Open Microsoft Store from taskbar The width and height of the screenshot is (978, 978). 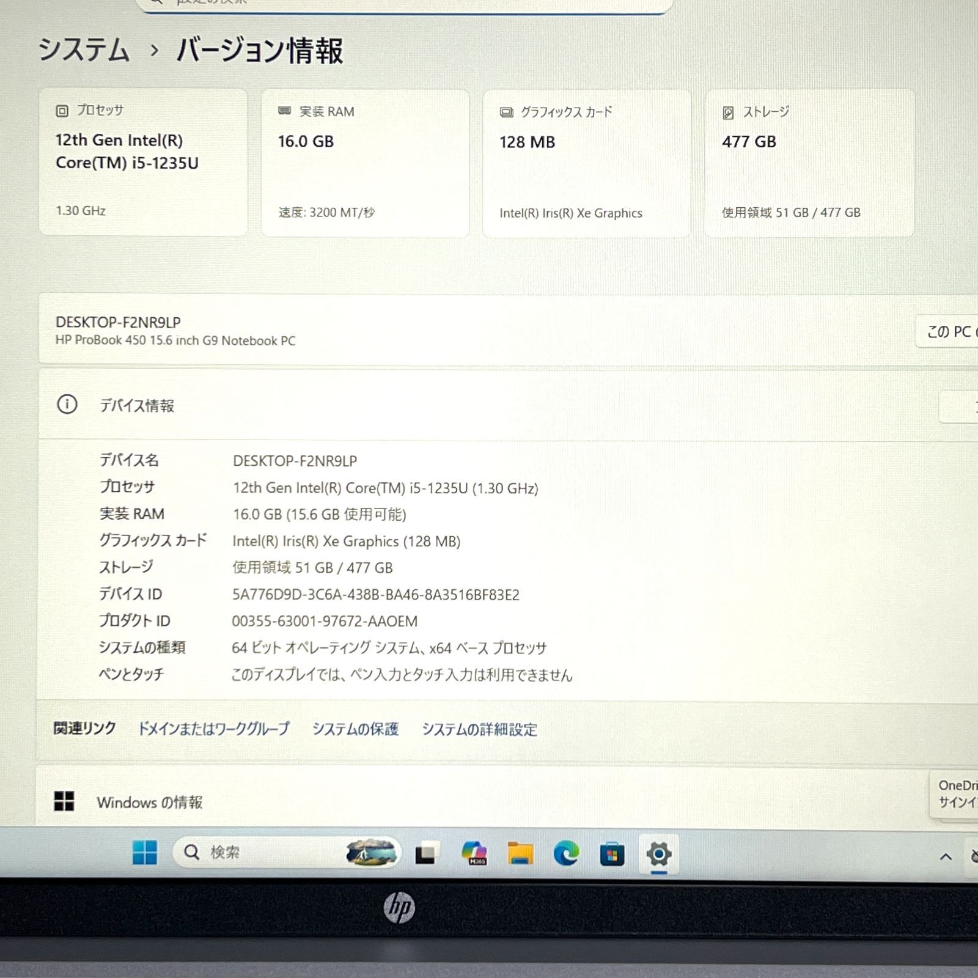coord(612,854)
